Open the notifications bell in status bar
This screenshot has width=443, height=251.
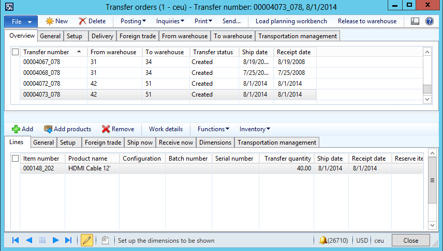coord(323,240)
